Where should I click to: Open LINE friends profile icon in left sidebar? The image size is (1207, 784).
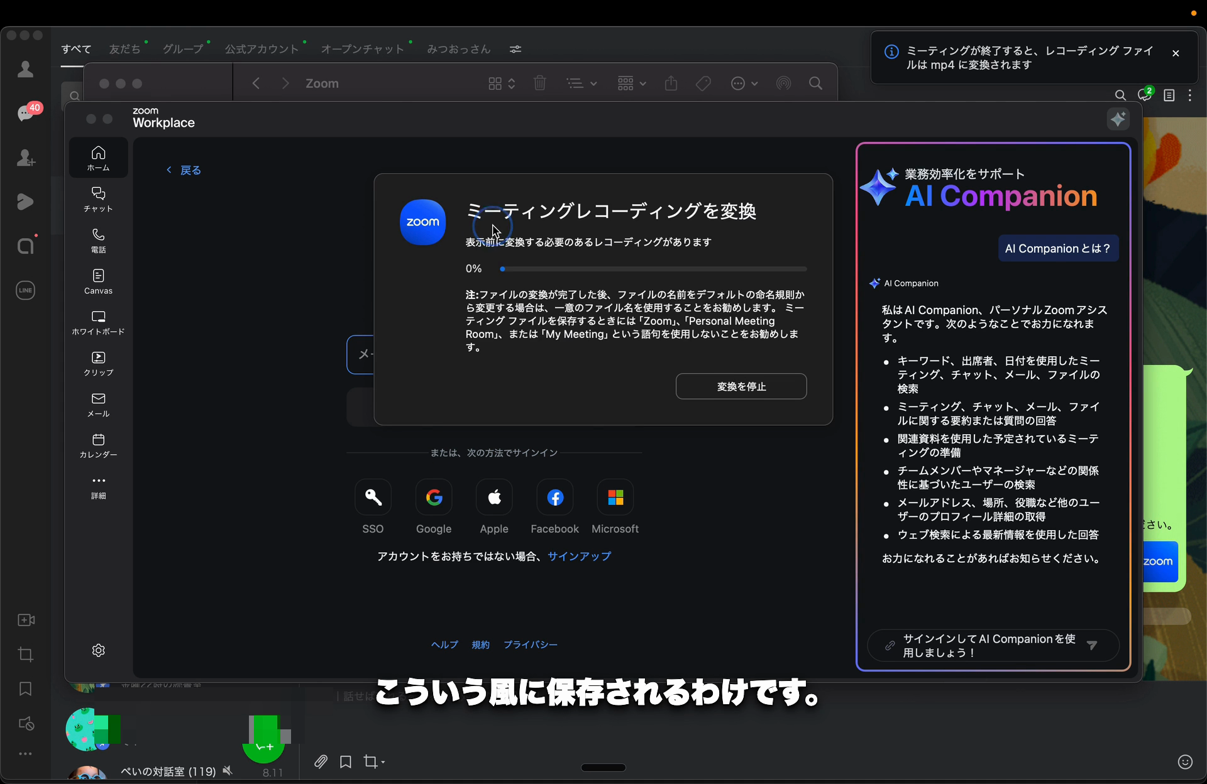(x=25, y=69)
